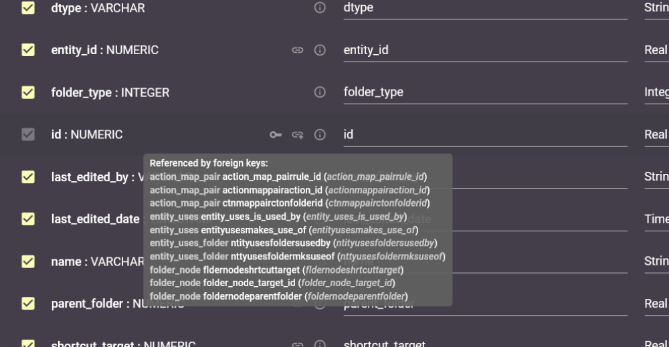669x347 pixels.
Task: Open the Real type dropdown for entity_id
Action: [655, 50]
